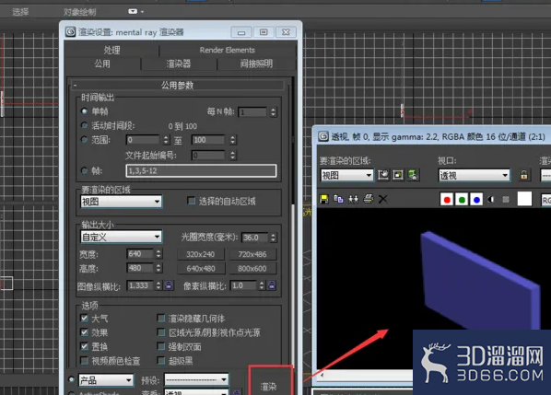This screenshot has width=551, height=395.
Task: Choose the 800x600 size preset
Action: coord(252,269)
